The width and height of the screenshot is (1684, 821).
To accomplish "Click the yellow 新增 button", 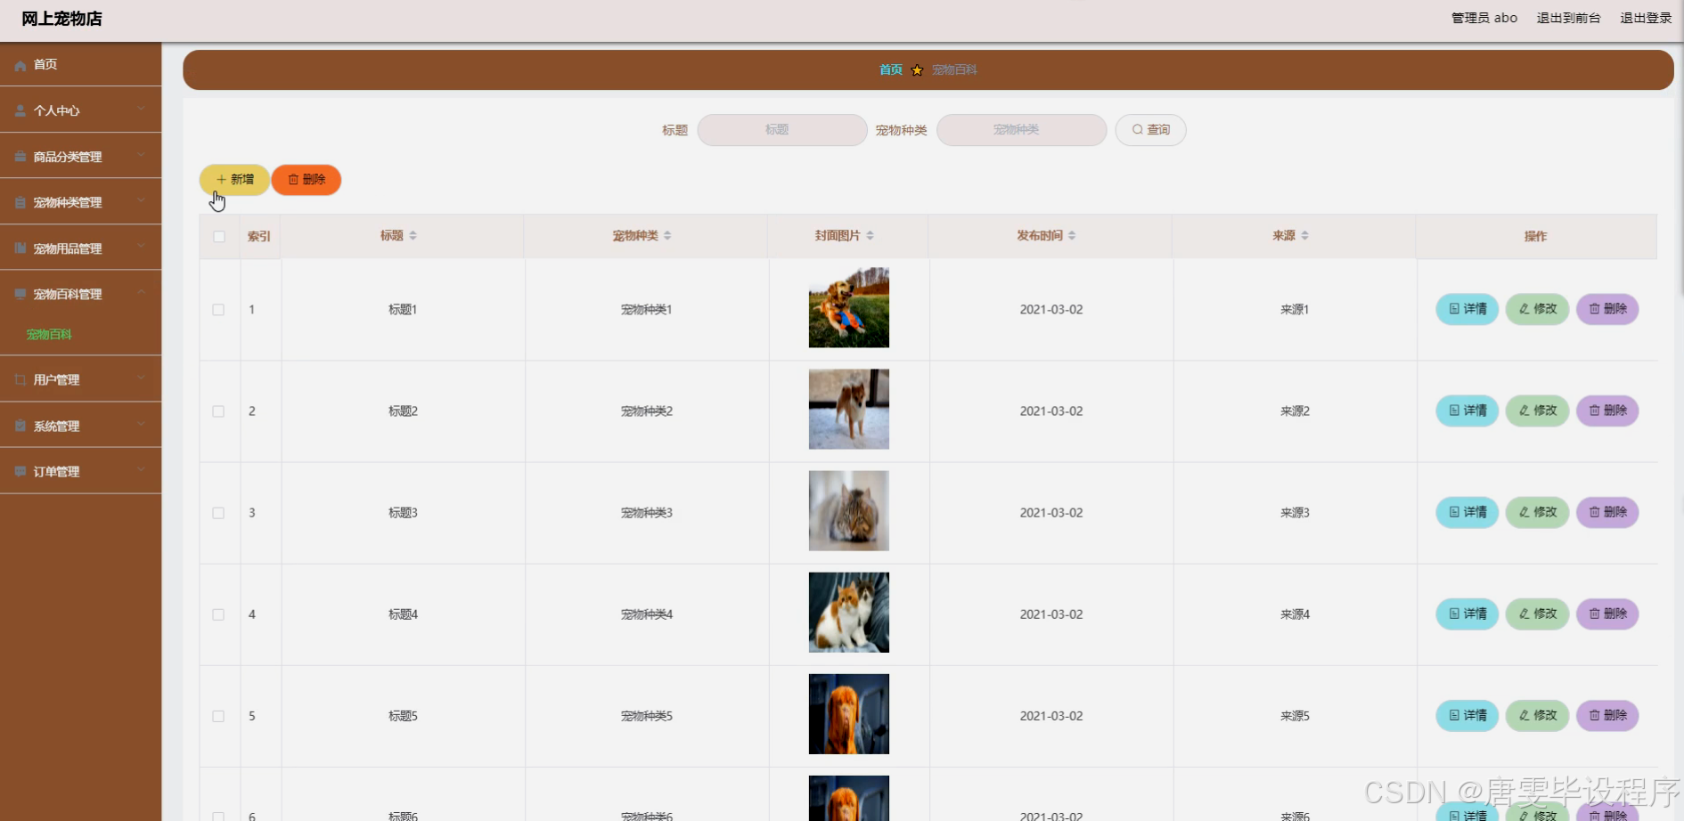I will click(x=234, y=180).
